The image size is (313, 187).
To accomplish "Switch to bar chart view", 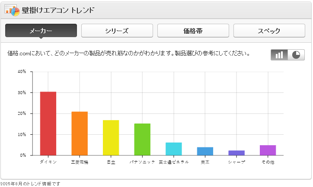I will tap(279, 55).
